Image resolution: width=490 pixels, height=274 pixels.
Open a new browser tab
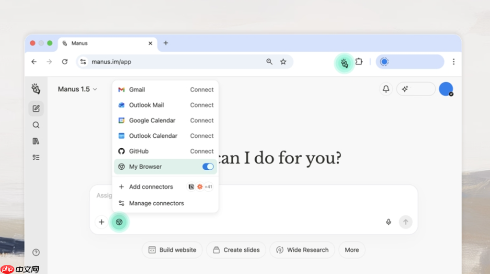click(x=166, y=43)
